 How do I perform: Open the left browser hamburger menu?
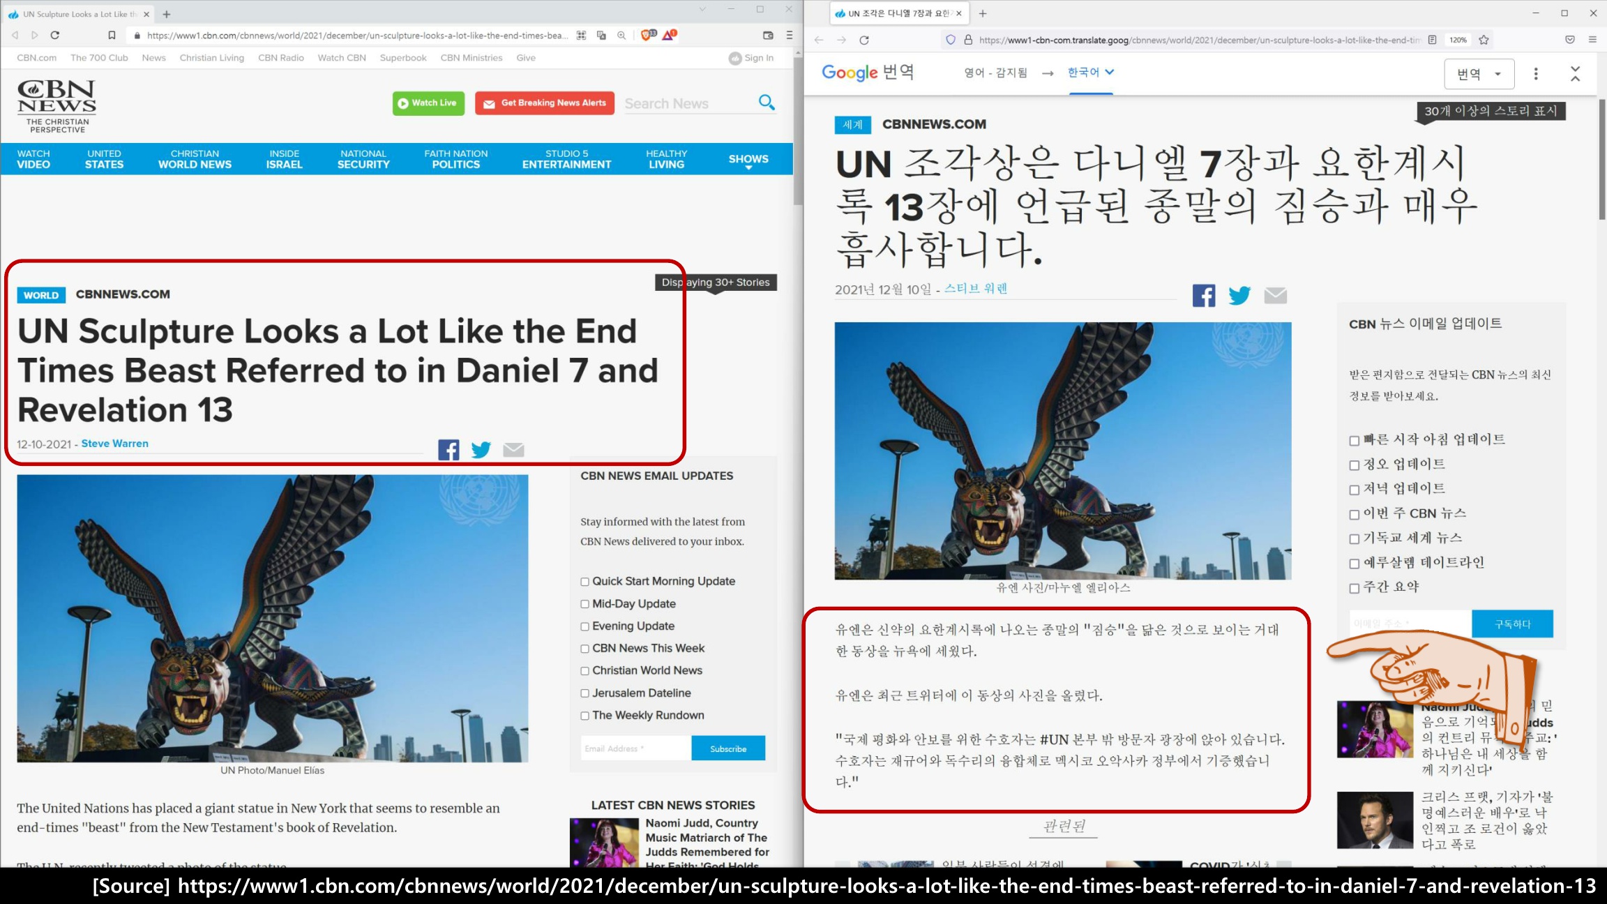[x=790, y=35]
